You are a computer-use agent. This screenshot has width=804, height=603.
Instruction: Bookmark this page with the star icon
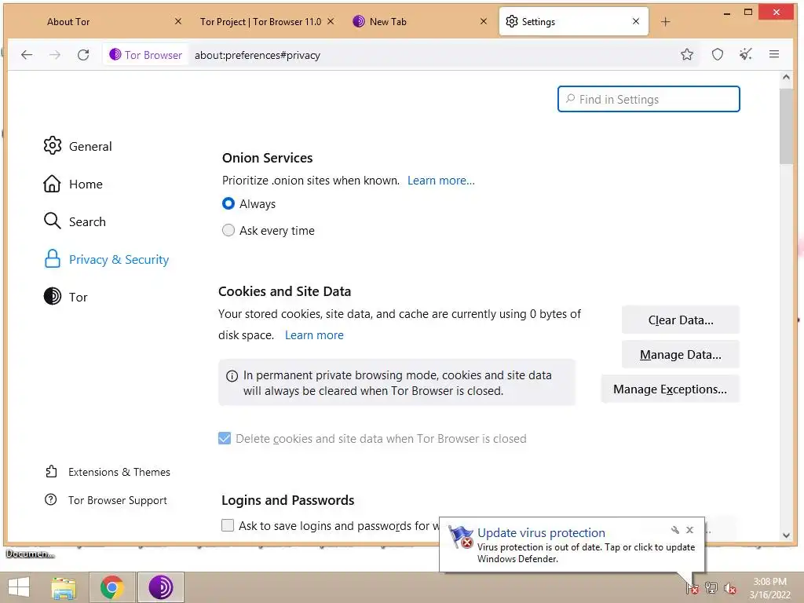click(x=686, y=54)
